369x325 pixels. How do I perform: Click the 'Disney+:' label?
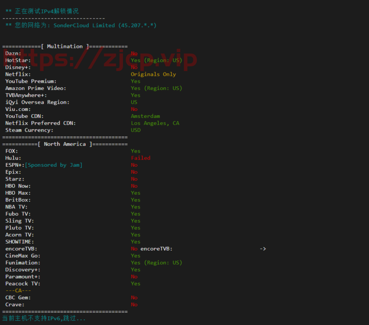[18, 67]
